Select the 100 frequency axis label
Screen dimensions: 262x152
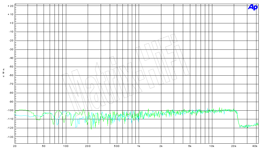(66, 146)
